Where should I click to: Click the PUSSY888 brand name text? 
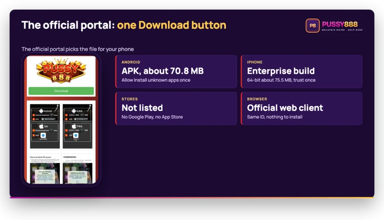point(340,24)
